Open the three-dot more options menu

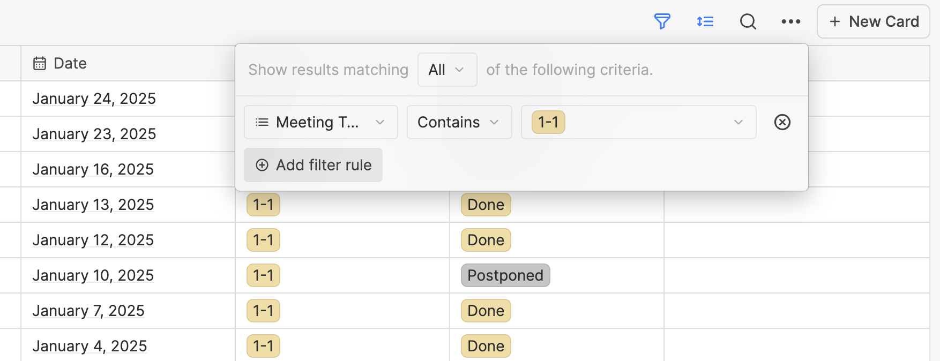tap(791, 21)
